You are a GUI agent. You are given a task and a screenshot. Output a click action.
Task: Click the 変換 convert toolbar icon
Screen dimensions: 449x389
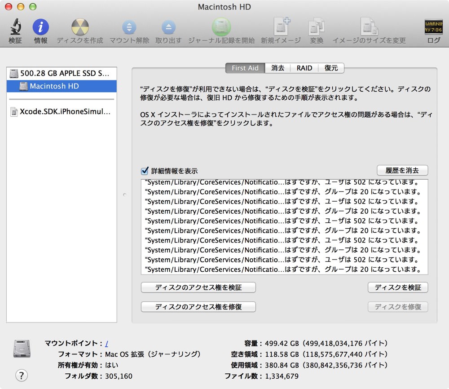(317, 27)
